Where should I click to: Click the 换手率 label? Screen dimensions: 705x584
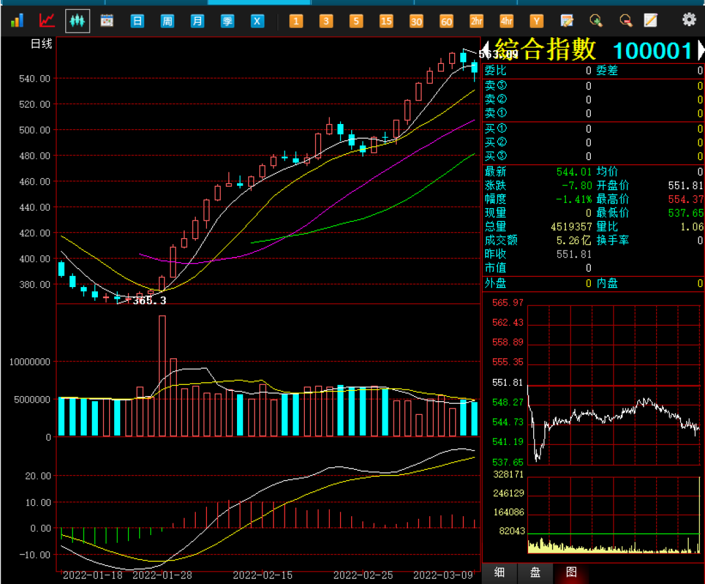(612, 241)
